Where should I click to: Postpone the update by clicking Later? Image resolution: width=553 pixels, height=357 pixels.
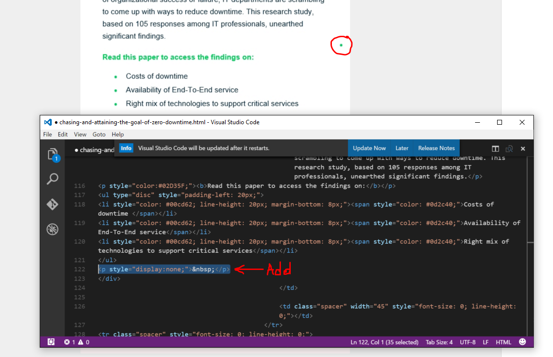click(x=402, y=148)
